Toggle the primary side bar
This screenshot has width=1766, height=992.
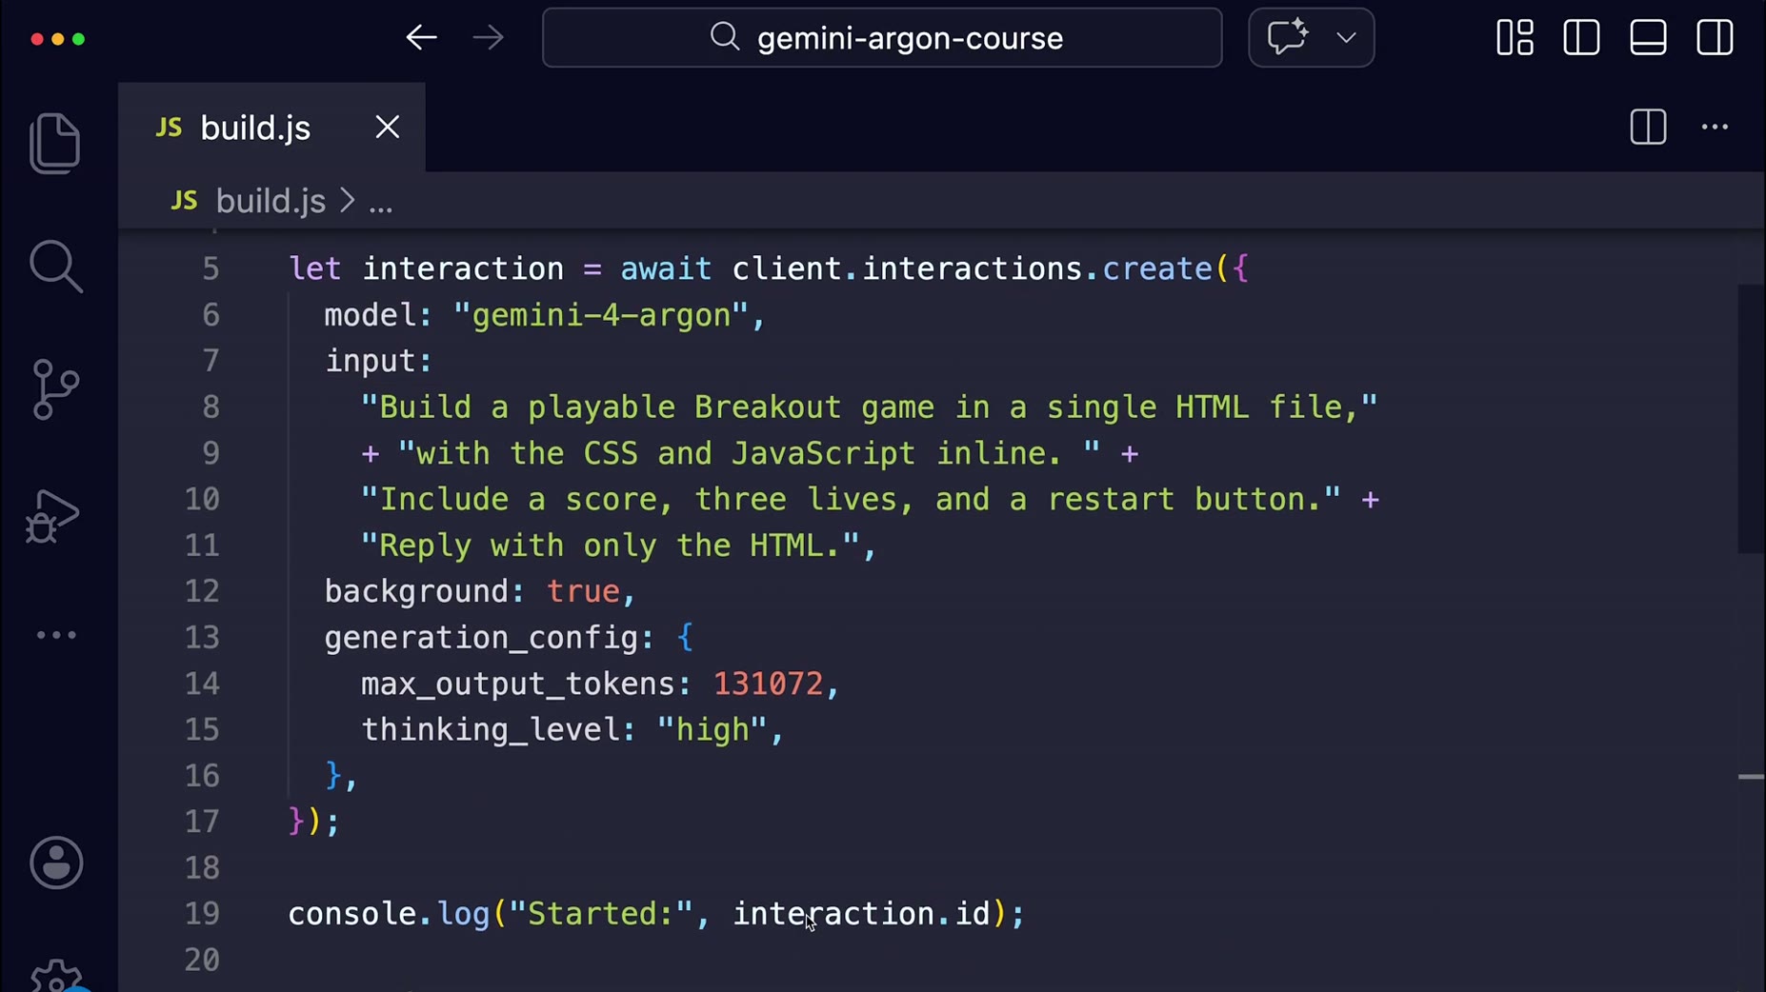[1581, 38]
